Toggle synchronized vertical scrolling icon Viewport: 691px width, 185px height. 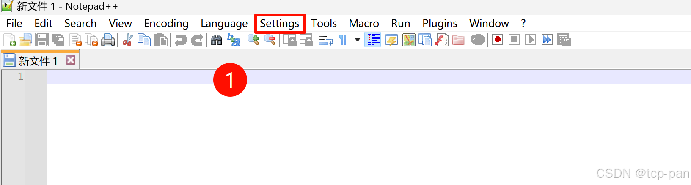pos(290,40)
